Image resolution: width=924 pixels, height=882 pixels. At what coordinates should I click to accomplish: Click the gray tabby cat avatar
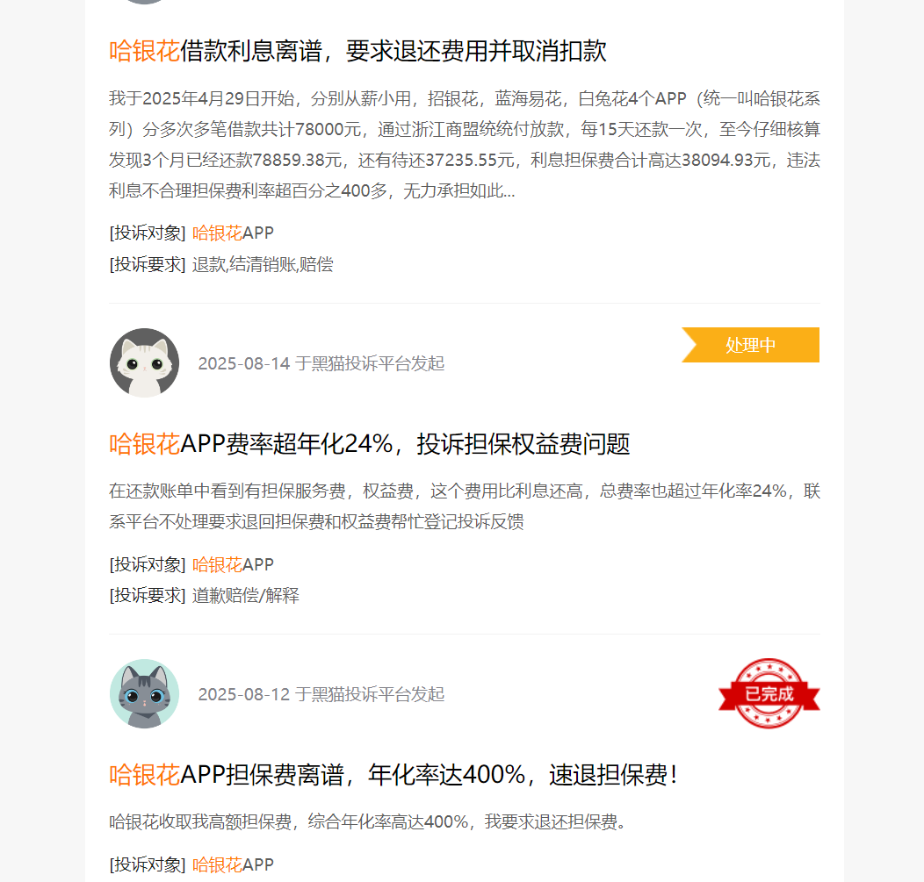tap(144, 693)
